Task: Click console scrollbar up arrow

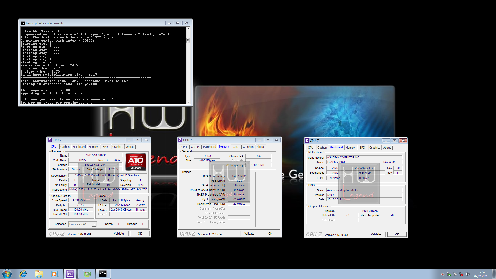Action: (x=188, y=29)
